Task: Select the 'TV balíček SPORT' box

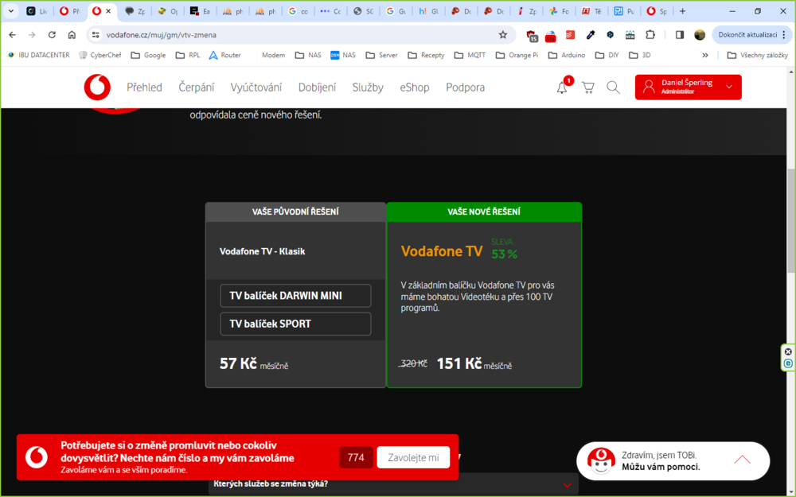Action: coord(295,324)
